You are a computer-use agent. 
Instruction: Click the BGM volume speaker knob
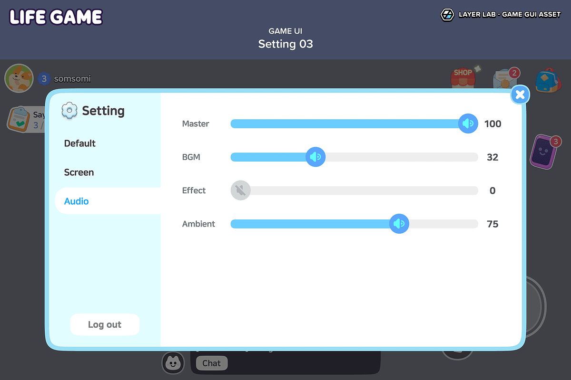315,157
